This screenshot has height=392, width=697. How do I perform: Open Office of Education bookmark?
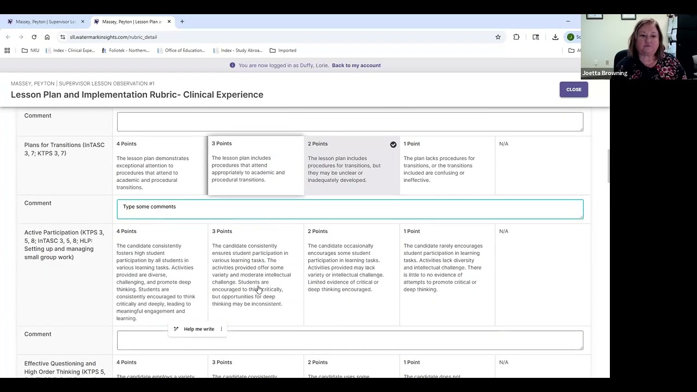(x=181, y=51)
